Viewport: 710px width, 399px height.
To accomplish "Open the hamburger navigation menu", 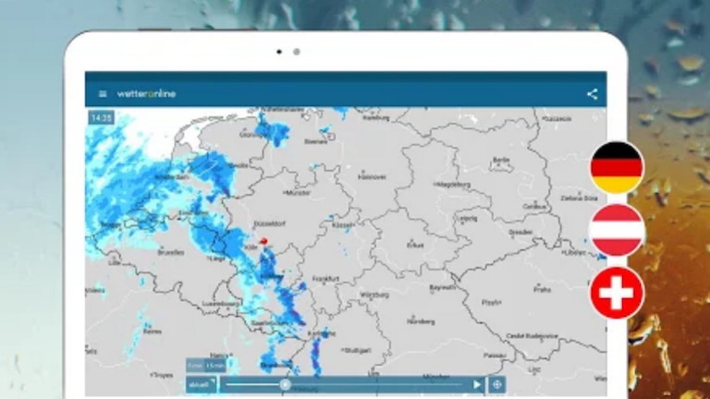I will click(103, 94).
